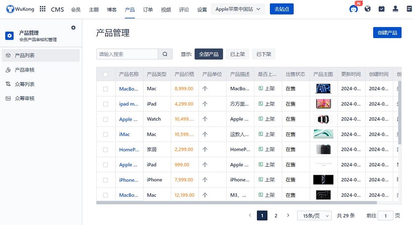
Task: Open the iPhone... product link
Action: (x=128, y=180)
